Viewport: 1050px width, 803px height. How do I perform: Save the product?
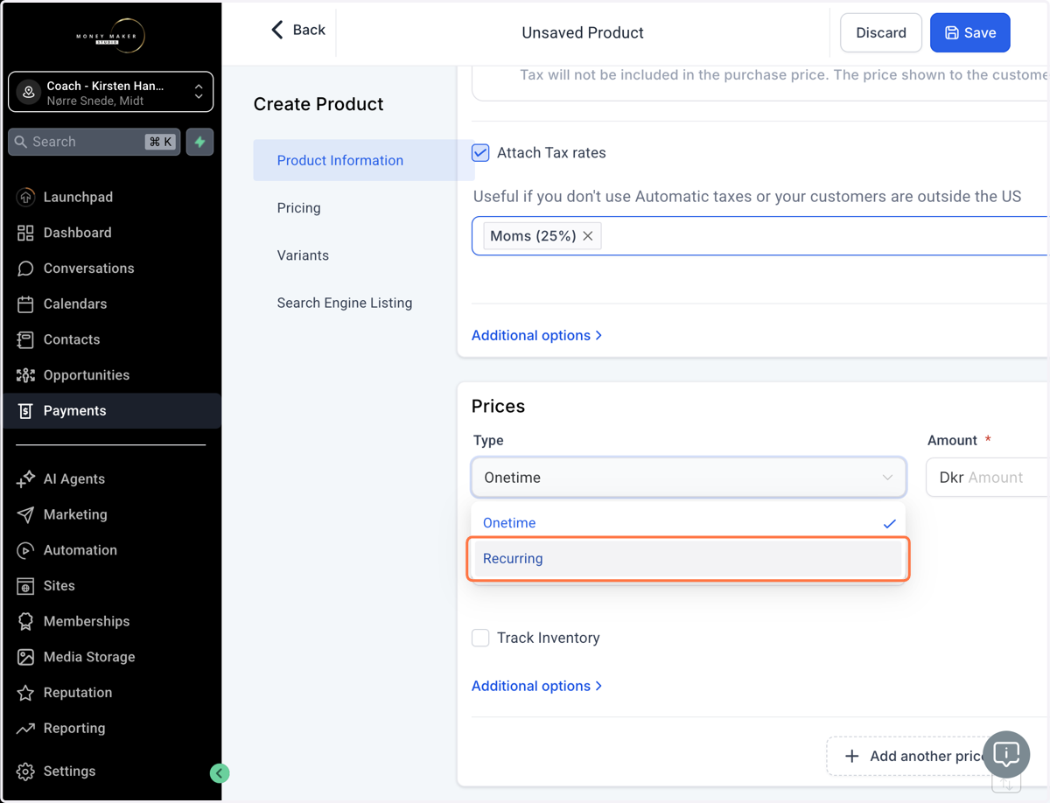coord(969,32)
